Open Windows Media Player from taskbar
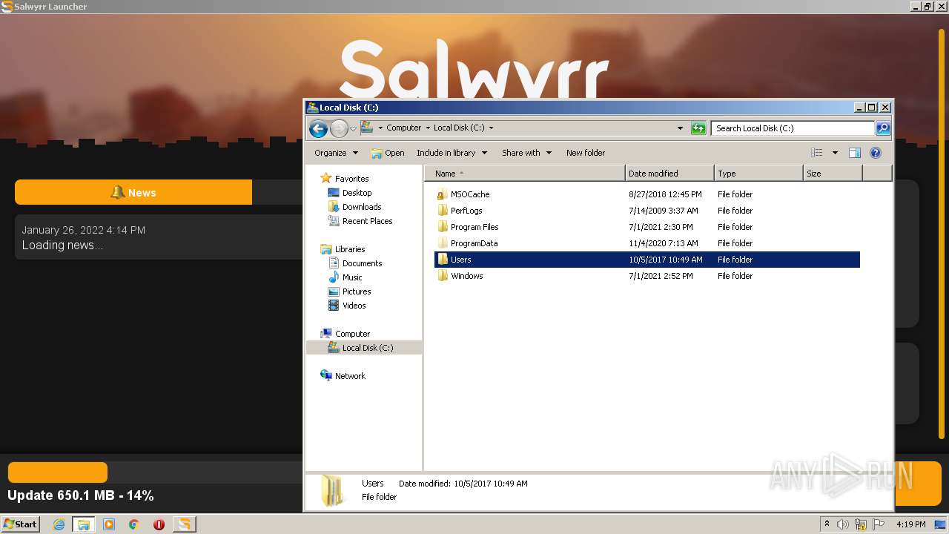Screen dimensions: 949x534 point(109,524)
